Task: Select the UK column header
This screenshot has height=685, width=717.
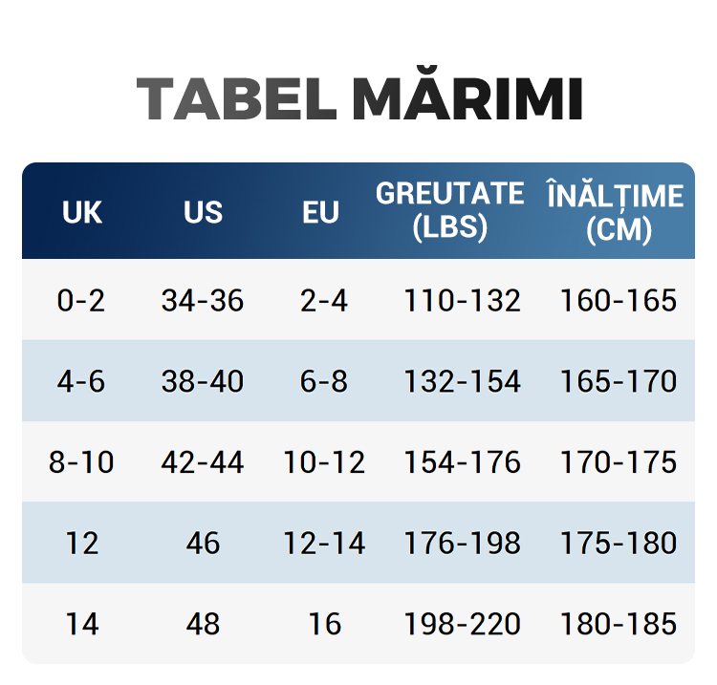Action: (x=81, y=212)
